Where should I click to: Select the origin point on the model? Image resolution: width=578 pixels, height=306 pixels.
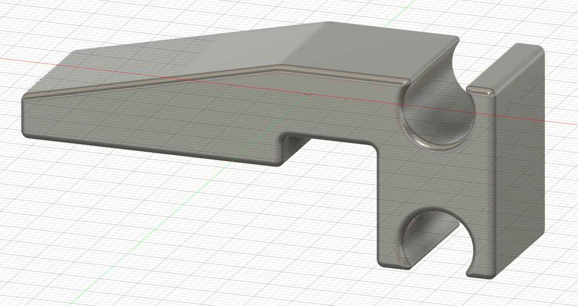pyautogui.click(x=307, y=94)
